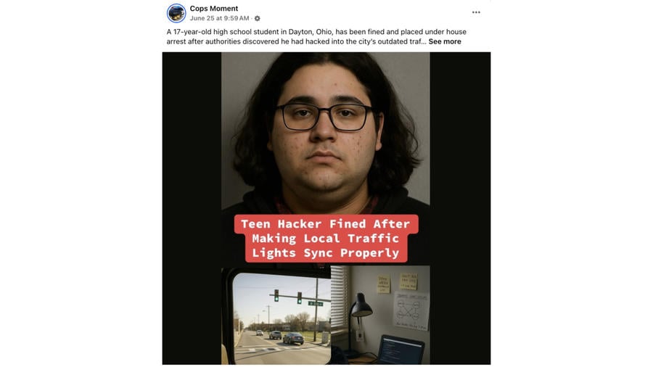
Task: Click the dark car at the intersection
Action: coord(293,339)
